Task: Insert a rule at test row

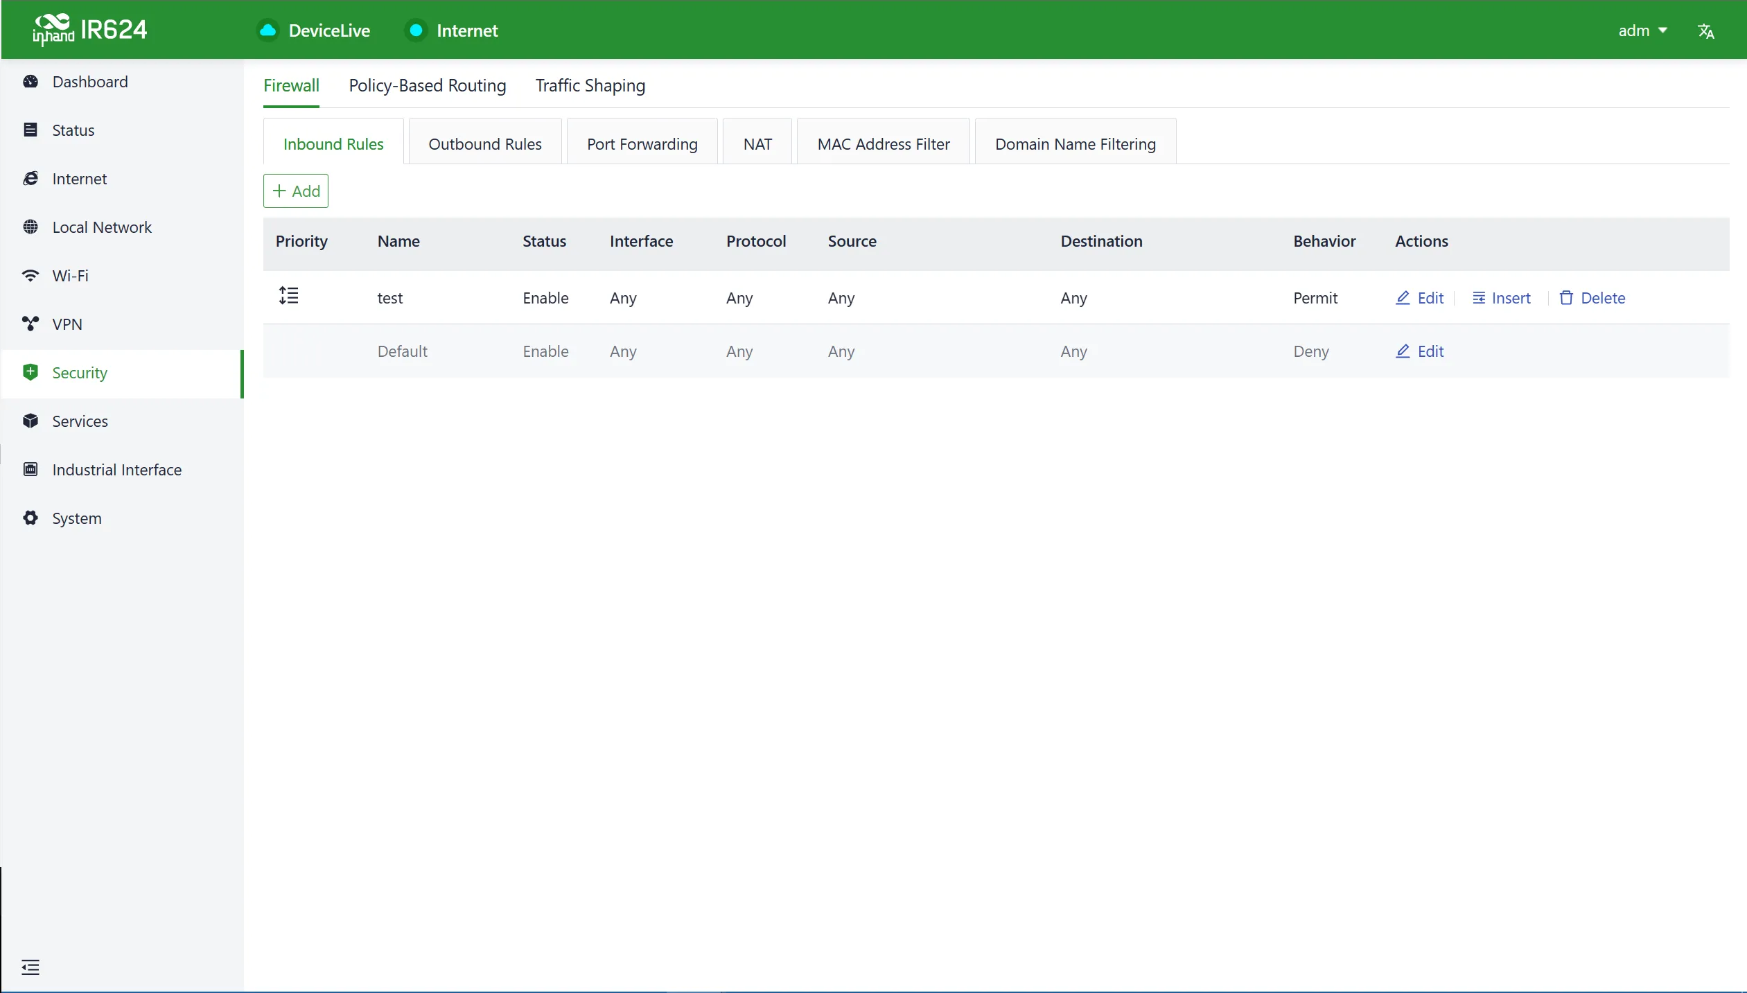Action: click(1501, 298)
